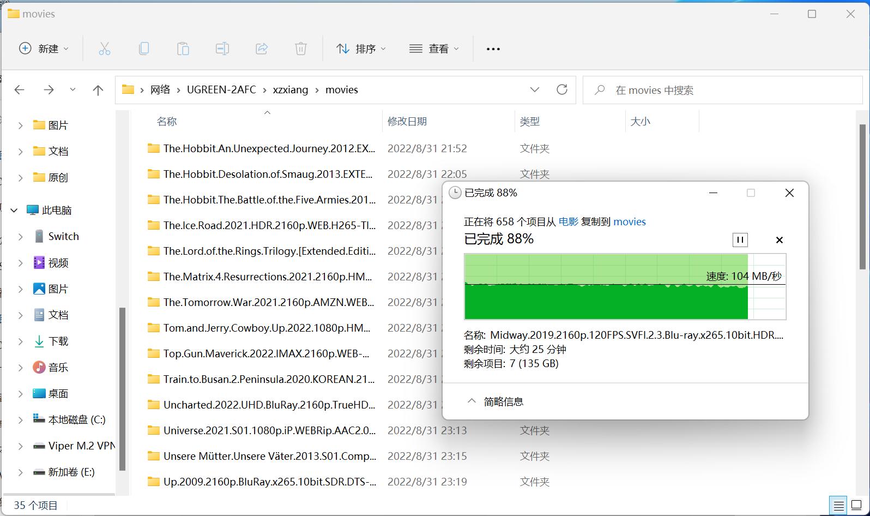Click the copy speed progress graph
Screen dimensions: 870x516
coord(625,286)
